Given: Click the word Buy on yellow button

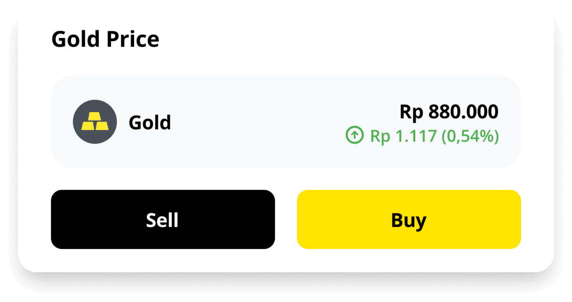Looking at the screenshot, I should click(x=409, y=220).
